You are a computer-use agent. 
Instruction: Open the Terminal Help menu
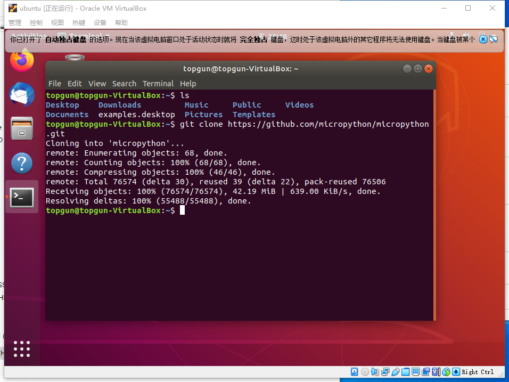coord(188,84)
